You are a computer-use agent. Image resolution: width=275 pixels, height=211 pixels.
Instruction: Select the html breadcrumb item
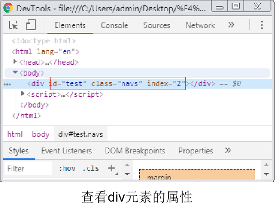point(15,134)
